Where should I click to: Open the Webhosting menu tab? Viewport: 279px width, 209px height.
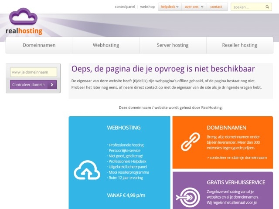106,45
